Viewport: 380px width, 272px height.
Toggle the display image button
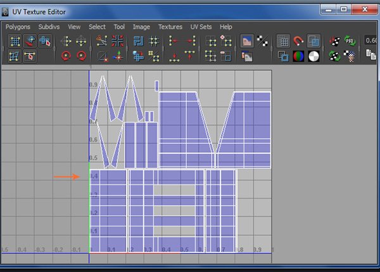(x=248, y=42)
